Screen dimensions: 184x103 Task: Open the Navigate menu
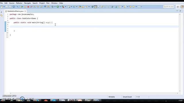tap(27, 3)
